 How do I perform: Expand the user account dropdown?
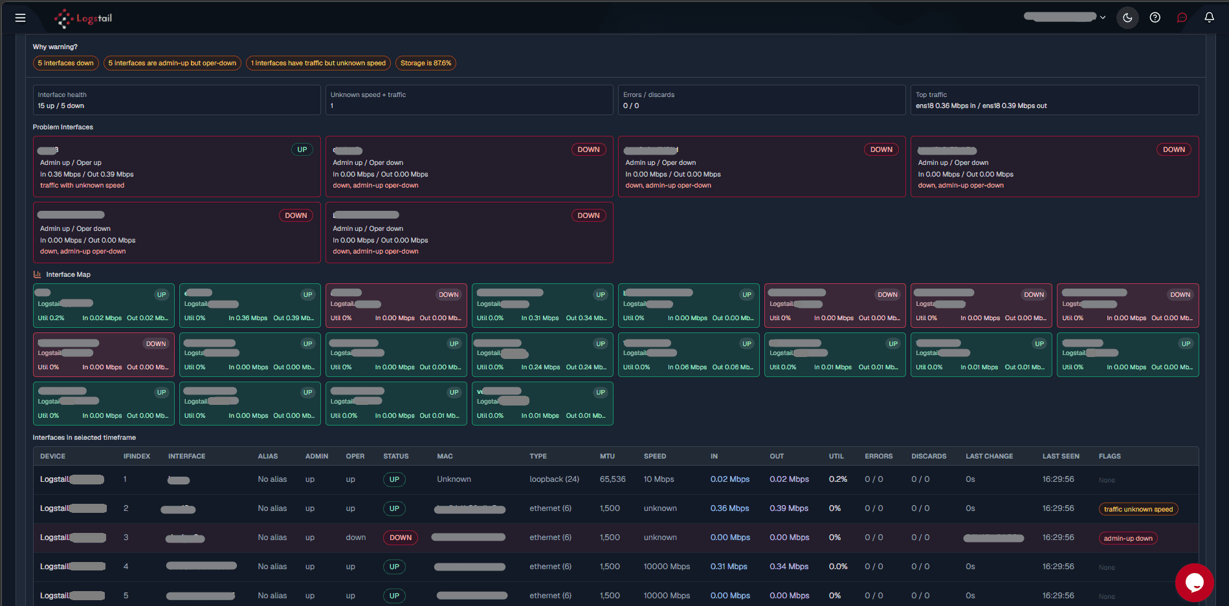[1065, 17]
